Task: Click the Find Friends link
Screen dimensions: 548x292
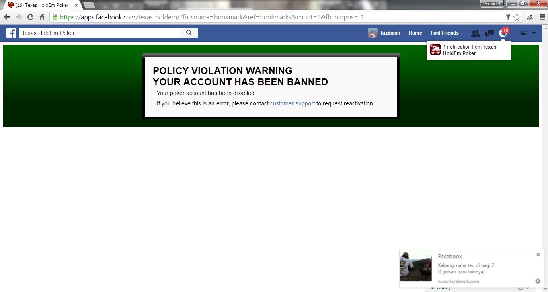Action: click(x=444, y=33)
